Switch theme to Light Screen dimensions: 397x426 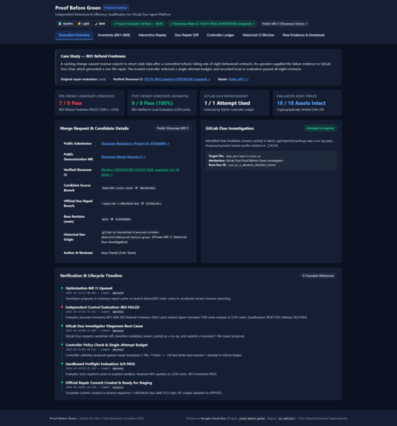tap(83, 24)
